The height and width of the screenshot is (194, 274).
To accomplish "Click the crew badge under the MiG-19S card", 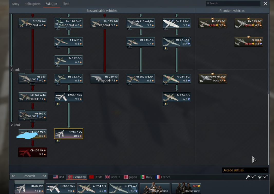I will [58, 141].
